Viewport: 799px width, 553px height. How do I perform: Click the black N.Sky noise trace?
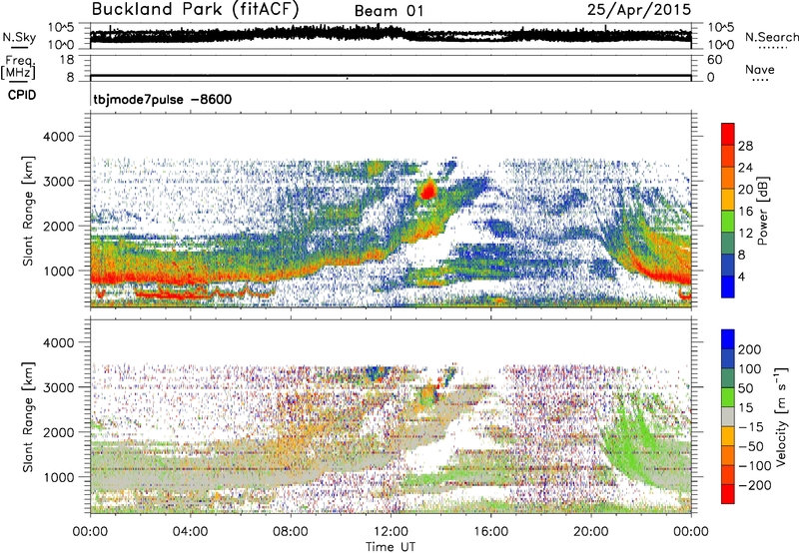tap(391, 36)
